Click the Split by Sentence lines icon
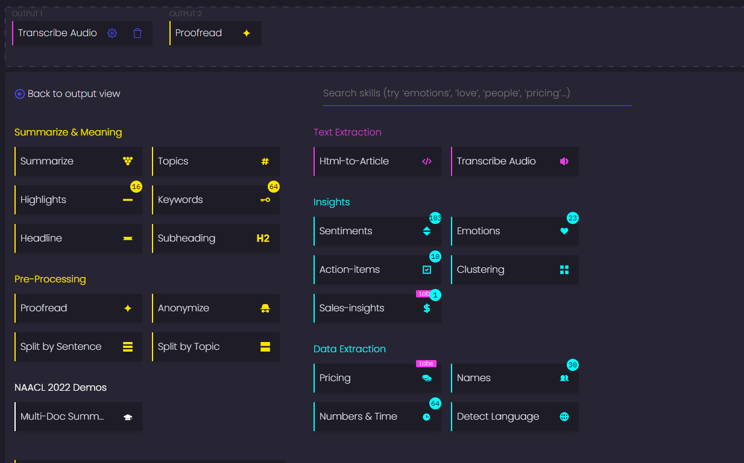 tap(128, 347)
